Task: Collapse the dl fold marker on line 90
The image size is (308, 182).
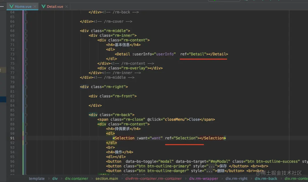Action: tap(26, 134)
